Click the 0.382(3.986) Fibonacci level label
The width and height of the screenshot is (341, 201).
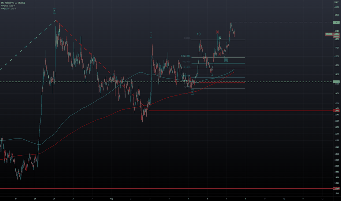(186, 56)
